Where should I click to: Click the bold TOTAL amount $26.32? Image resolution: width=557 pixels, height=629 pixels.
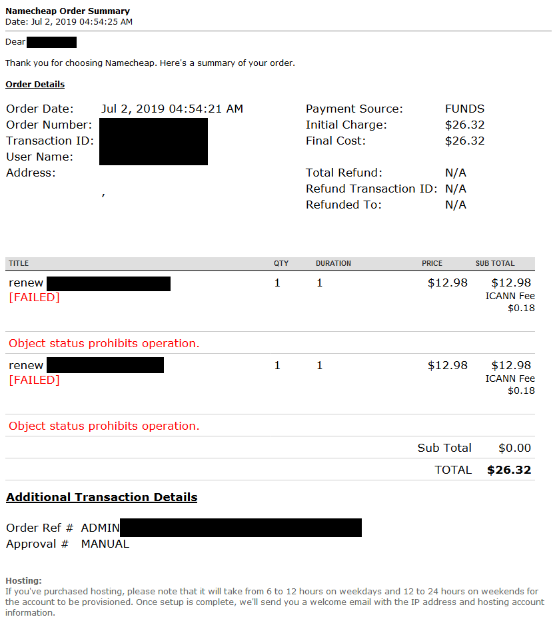[x=509, y=470]
